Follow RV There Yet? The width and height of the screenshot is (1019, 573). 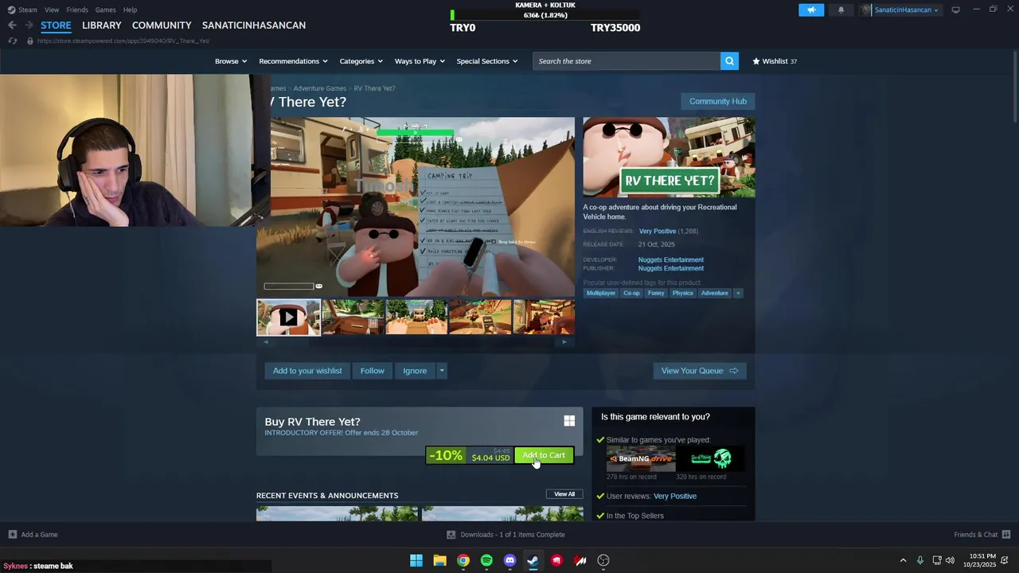372,371
